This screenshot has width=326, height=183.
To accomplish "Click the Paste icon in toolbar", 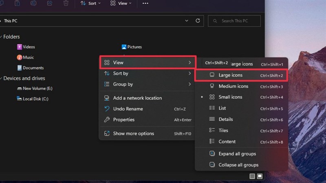I will point(17,3).
